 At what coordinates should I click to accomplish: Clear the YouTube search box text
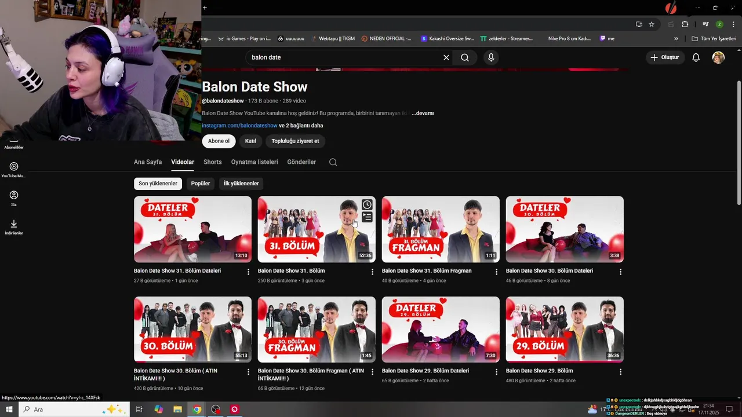(446, 57)
